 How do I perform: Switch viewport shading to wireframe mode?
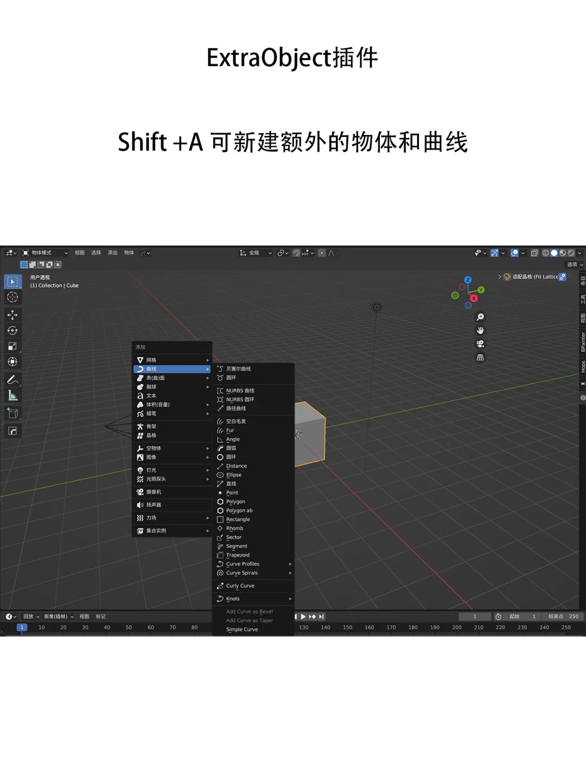point(546,253)
